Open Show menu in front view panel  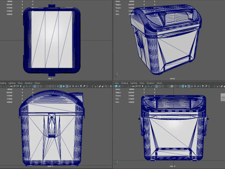(x=20, y=83)
